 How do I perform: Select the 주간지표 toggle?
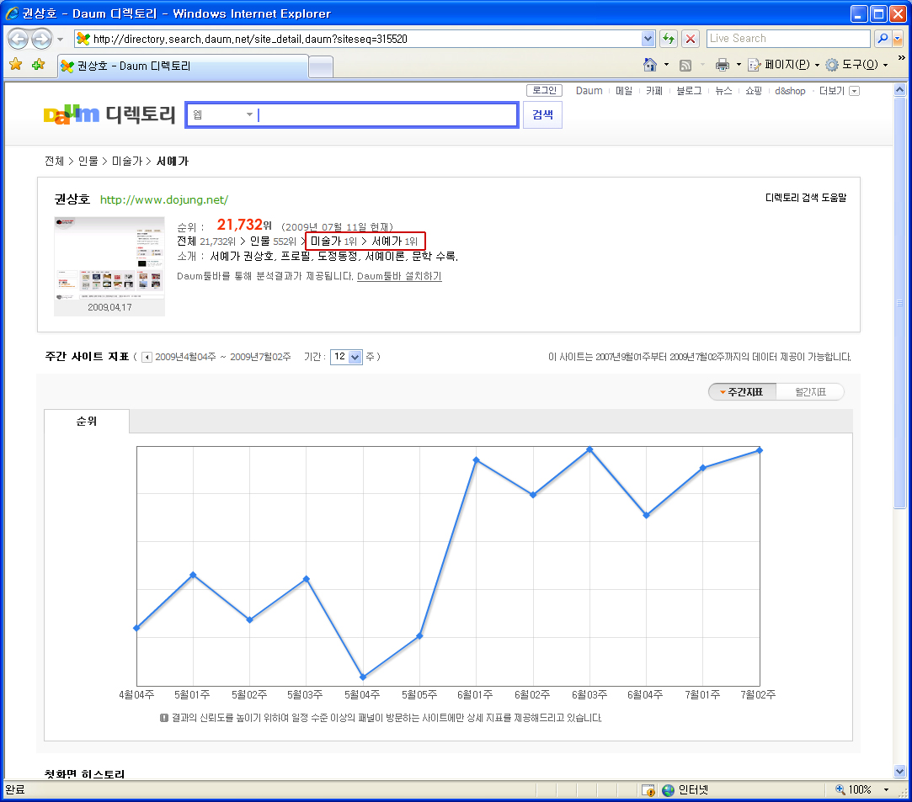[x=742, y=391]
